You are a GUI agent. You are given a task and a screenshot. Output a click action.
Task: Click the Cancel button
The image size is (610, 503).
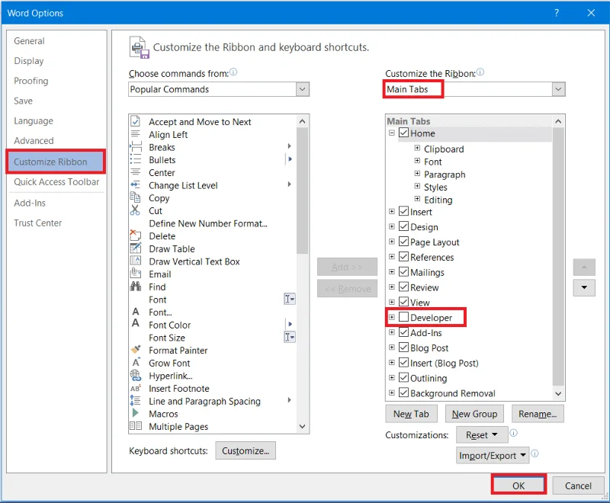[x=578, y=485]
